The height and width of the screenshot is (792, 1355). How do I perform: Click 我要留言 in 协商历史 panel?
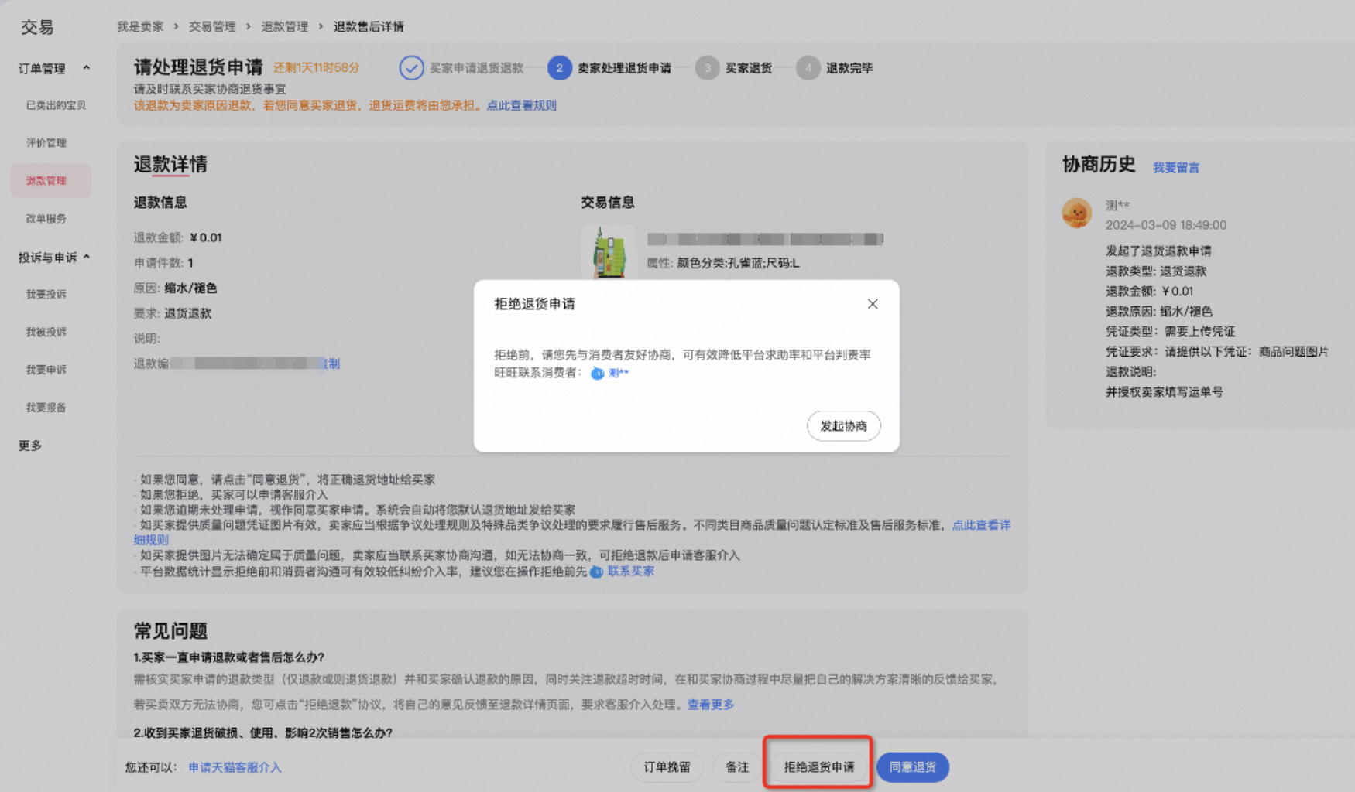click(x=1175, y=166)
